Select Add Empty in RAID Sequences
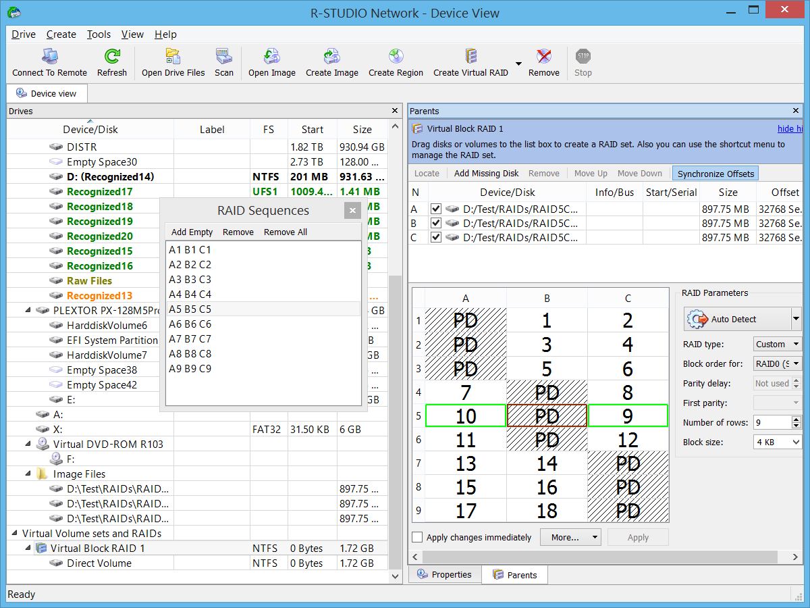810x608 pixels. point(191,232)
